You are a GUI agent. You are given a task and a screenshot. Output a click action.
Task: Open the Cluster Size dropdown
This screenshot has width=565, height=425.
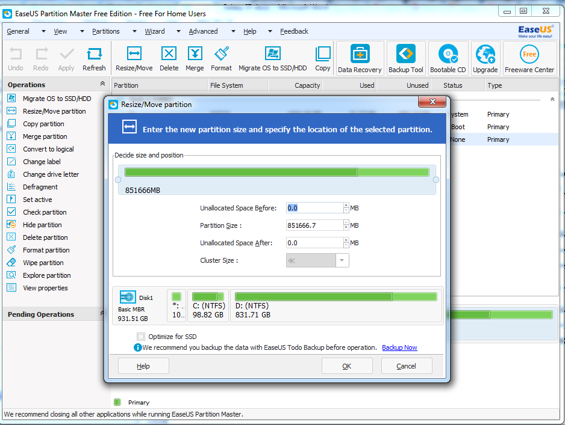342,260
